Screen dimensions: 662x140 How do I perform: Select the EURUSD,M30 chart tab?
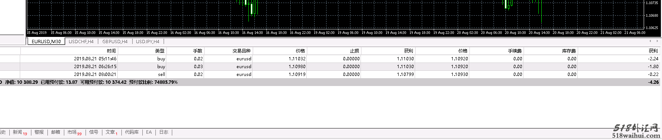[x=46, y=42]
